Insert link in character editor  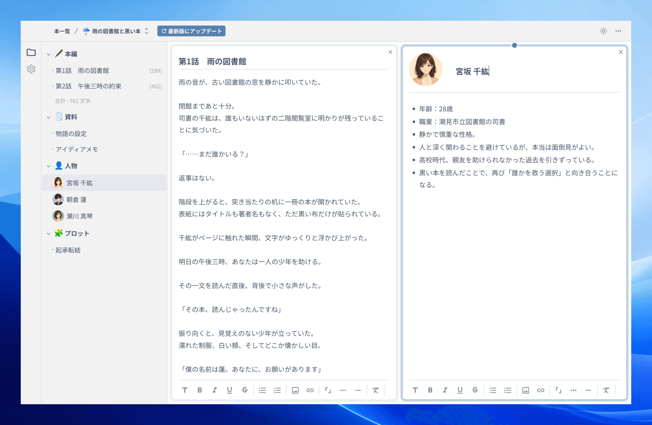[541, 390]
